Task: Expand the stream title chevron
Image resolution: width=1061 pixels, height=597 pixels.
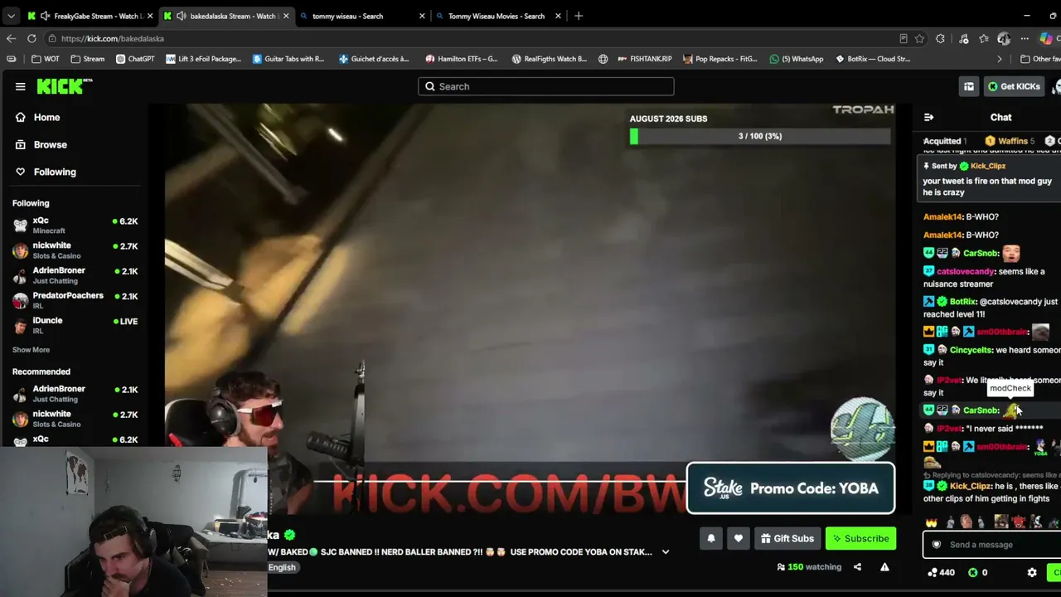Action: point(665,552)
